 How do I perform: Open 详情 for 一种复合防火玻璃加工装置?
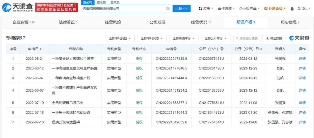pos(302,59)
